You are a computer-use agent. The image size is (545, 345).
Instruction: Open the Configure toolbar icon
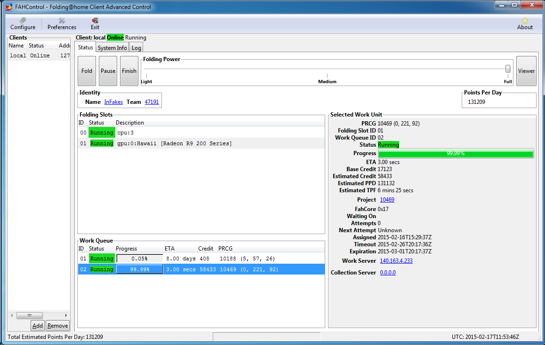(x=23, y=24)
